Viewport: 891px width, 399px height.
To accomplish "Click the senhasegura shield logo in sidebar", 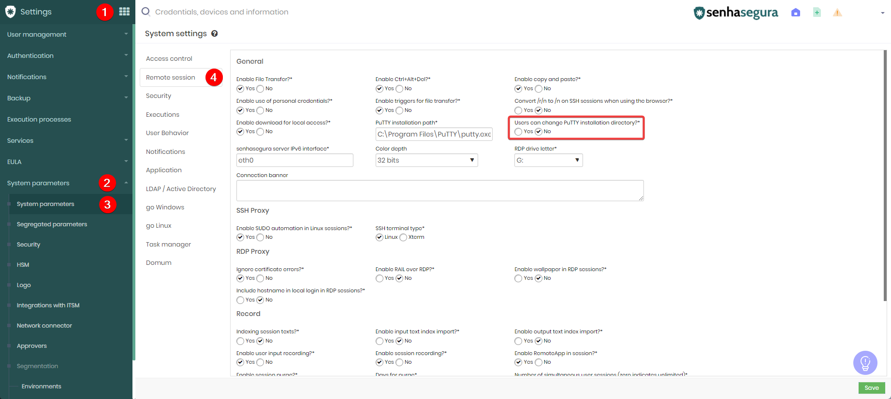I will [10, 12].
